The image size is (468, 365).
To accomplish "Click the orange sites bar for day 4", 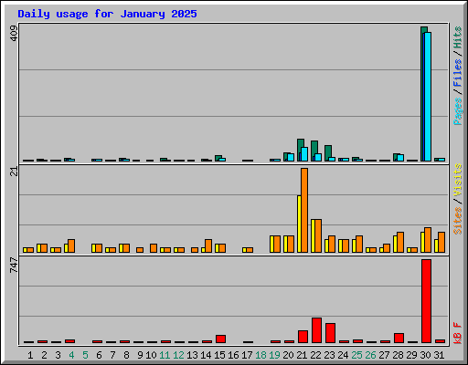I will (x=71, y=245).
